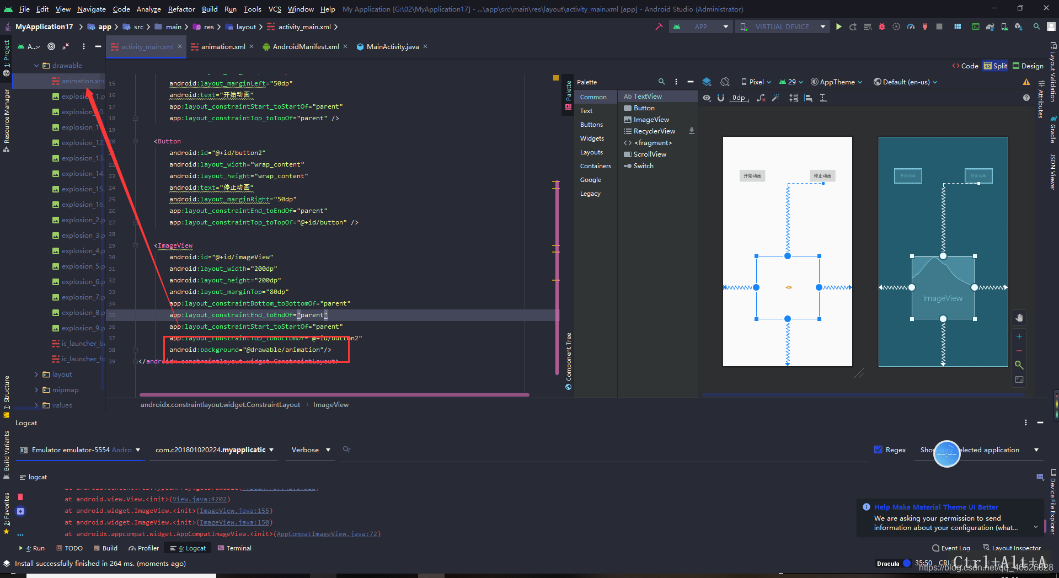
Task: Click the Zoom to Fit Screen icon
Action: click(1019, 379)
